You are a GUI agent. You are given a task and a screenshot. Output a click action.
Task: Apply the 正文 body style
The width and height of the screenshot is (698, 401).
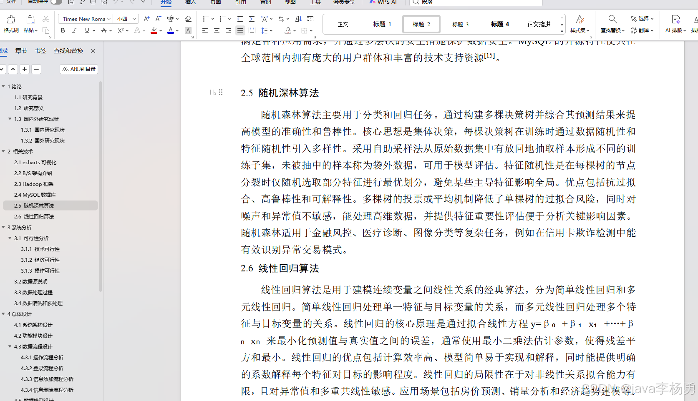[x=343, y=24]
